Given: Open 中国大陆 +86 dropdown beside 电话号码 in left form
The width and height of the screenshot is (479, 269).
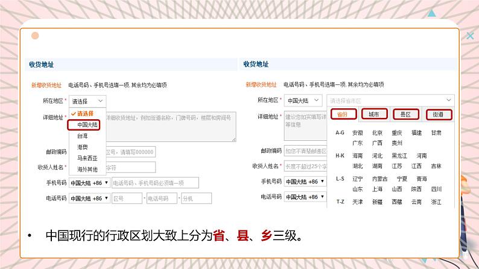Looking at the screenshot, I should [x=89, y=199].
